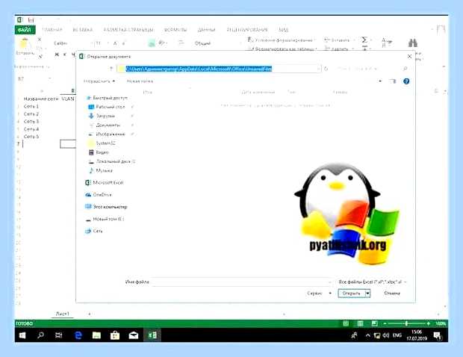Click the Отмена button
Screen dimensions: 463x357
[x=392, y=294]
